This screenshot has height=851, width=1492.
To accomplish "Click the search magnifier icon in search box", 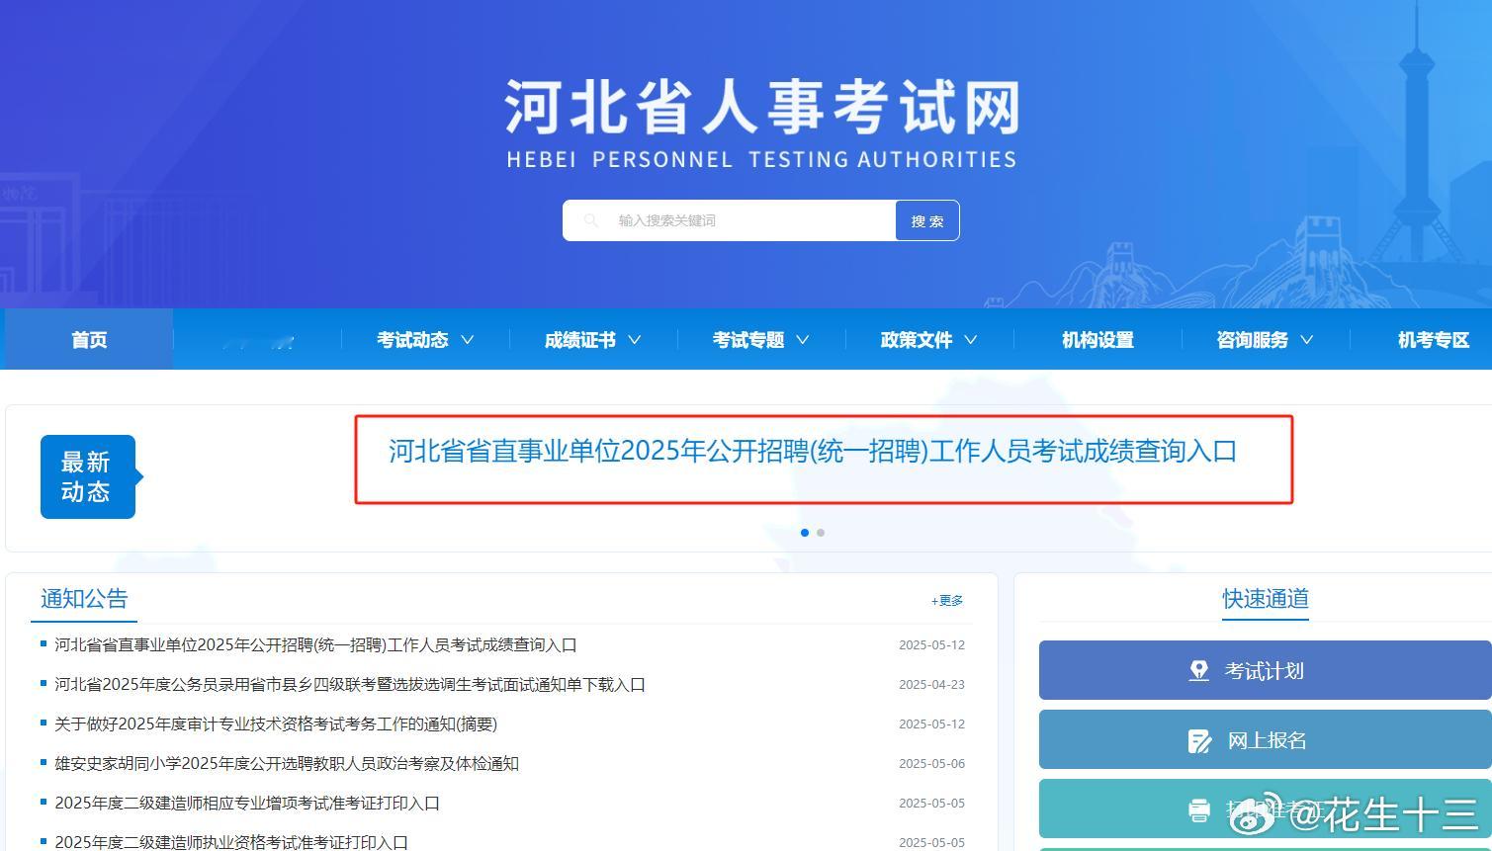I will [590, 220].
